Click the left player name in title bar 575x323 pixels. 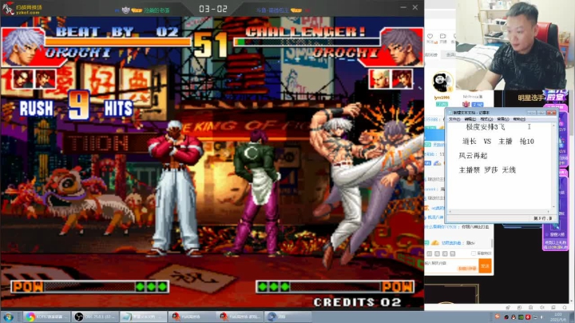(x=157, y=10)
